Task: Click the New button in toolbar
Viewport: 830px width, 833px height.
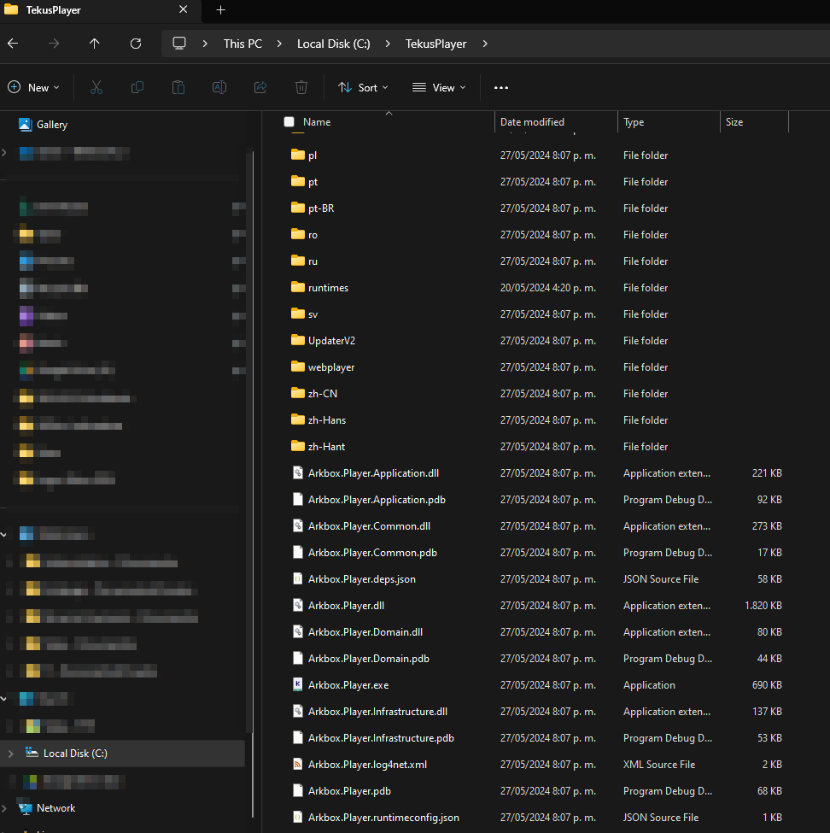Action: pyautogui.click(x=33, y=87)
